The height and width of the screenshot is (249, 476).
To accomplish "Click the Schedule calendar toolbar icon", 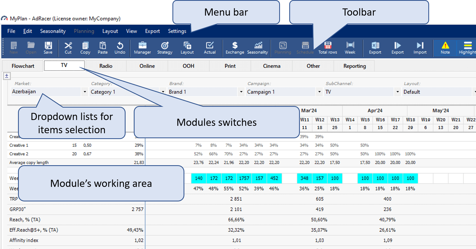I will point(305,48).
